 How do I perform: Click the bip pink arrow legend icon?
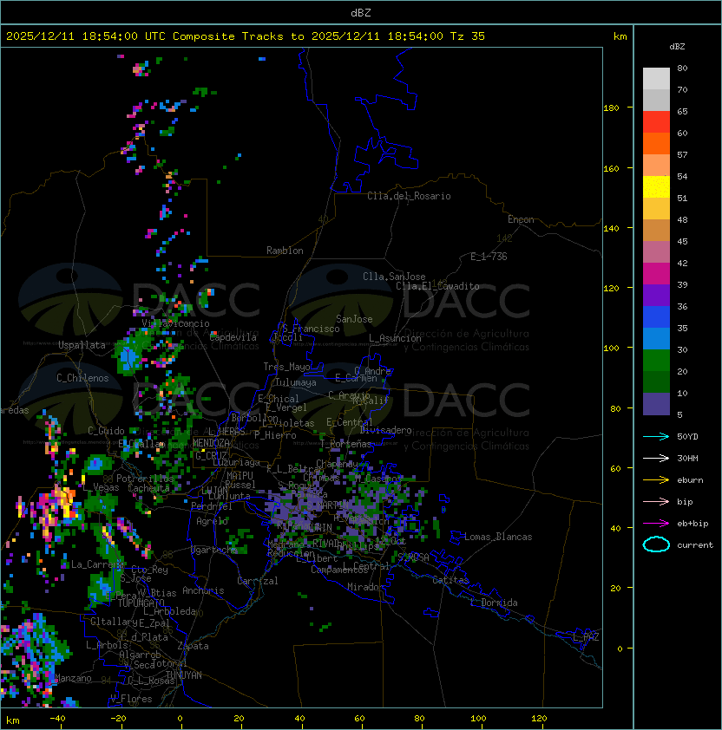656,501
